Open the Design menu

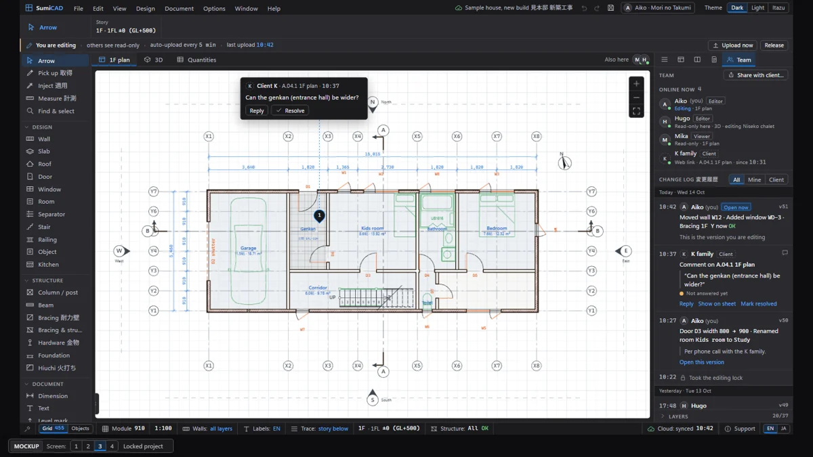tap(145, 8)
